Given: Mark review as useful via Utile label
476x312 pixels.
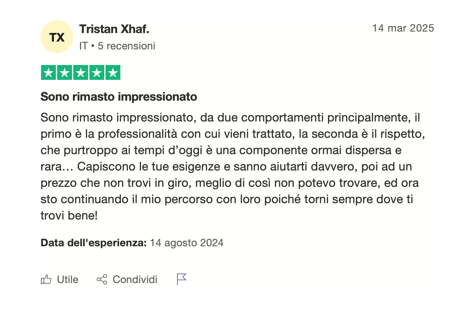Looking at the screenshot, I should [68, 279].
